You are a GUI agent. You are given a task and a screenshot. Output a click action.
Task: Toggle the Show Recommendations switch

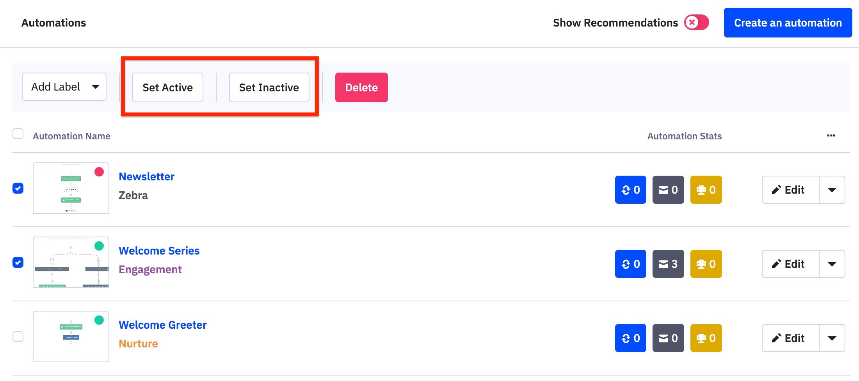click(x=696, y=23)
